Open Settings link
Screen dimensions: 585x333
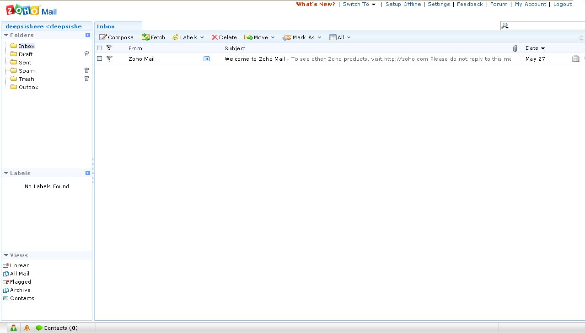(439, 4)
